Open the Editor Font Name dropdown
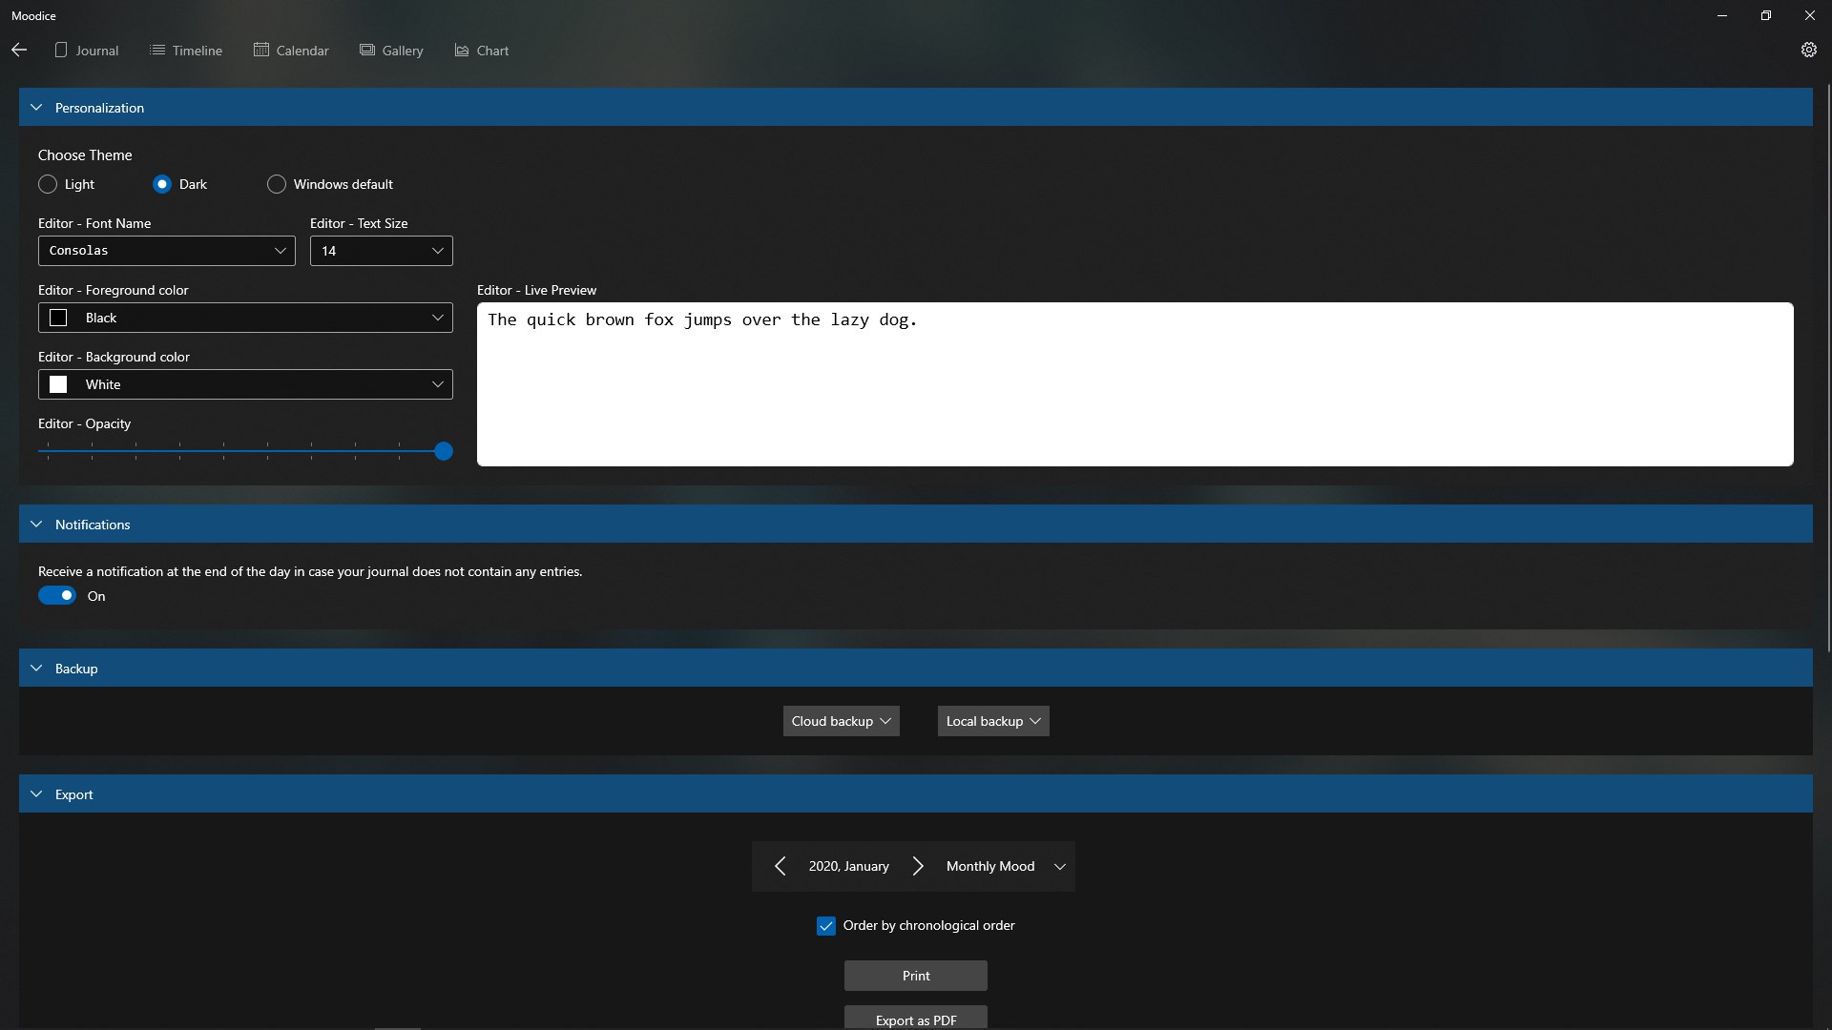Screen dimensions: 1832x1030 click(x=167, y=251)
